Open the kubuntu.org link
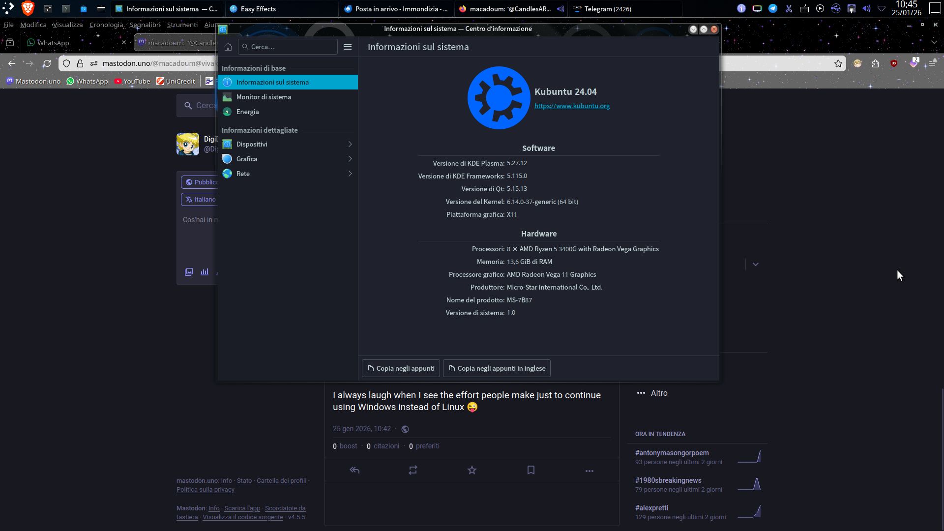This screenshot has width=944, height=531. [x=572, y=106]
